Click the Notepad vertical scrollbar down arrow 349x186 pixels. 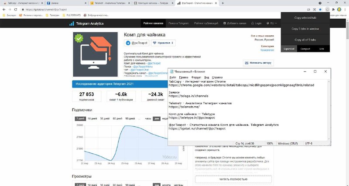coord(329,139)
